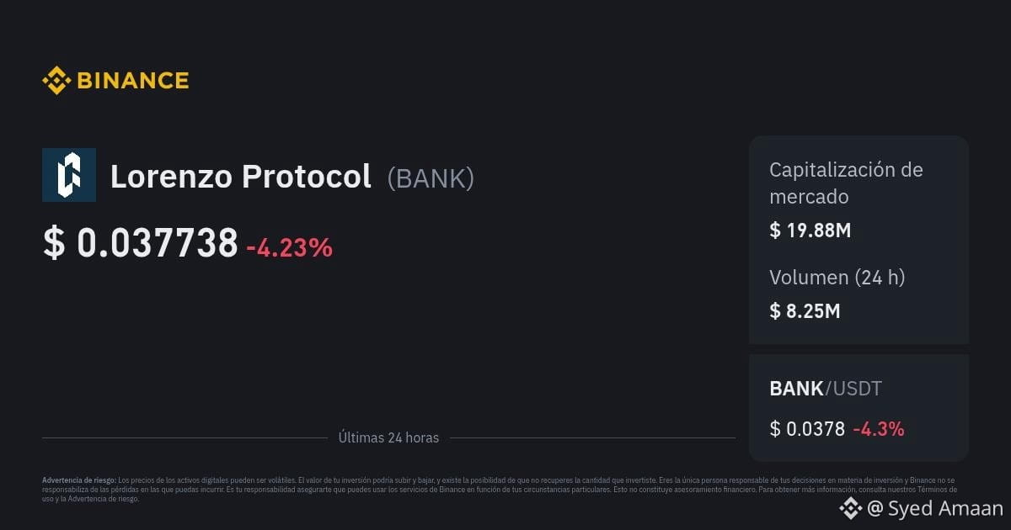Click the $ 0.037738 price value

click(x=141, y=244)
